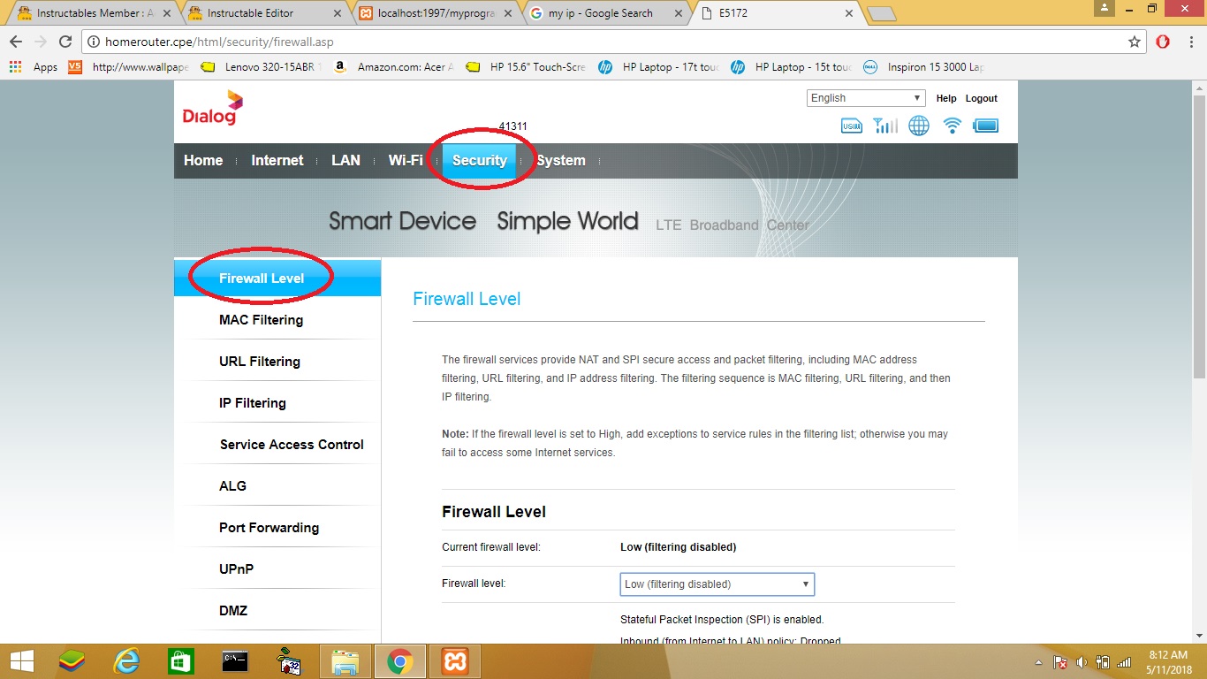This screenshot has width=1207, height=679.
Task: Select Firewall Level in sidebar
Action: [x=277, y=278]
